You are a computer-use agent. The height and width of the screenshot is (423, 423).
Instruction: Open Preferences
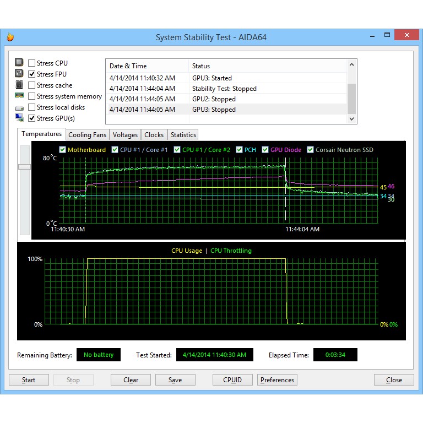tap(277, 380)
